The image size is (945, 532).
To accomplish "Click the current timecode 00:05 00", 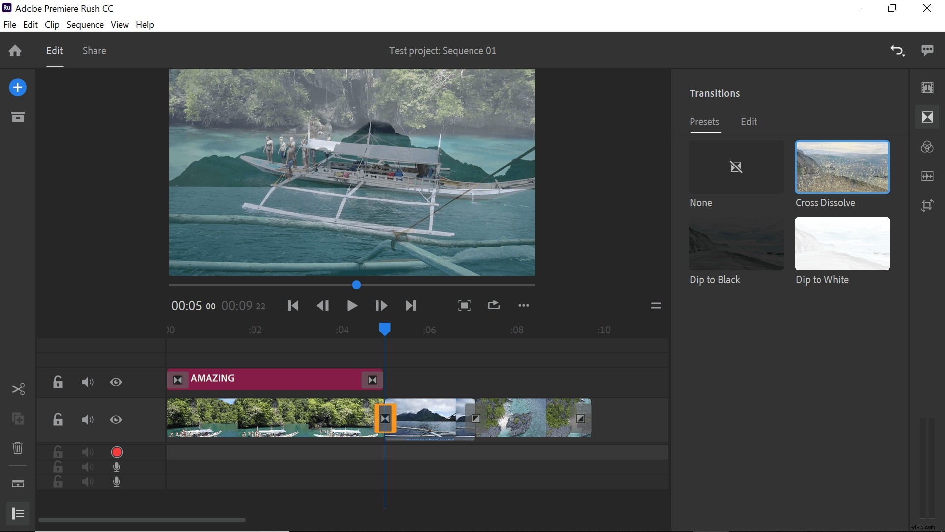I will [193, 306].
